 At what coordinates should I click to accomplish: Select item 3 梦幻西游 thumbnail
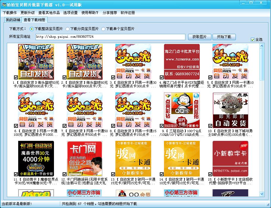click(133, 62)
